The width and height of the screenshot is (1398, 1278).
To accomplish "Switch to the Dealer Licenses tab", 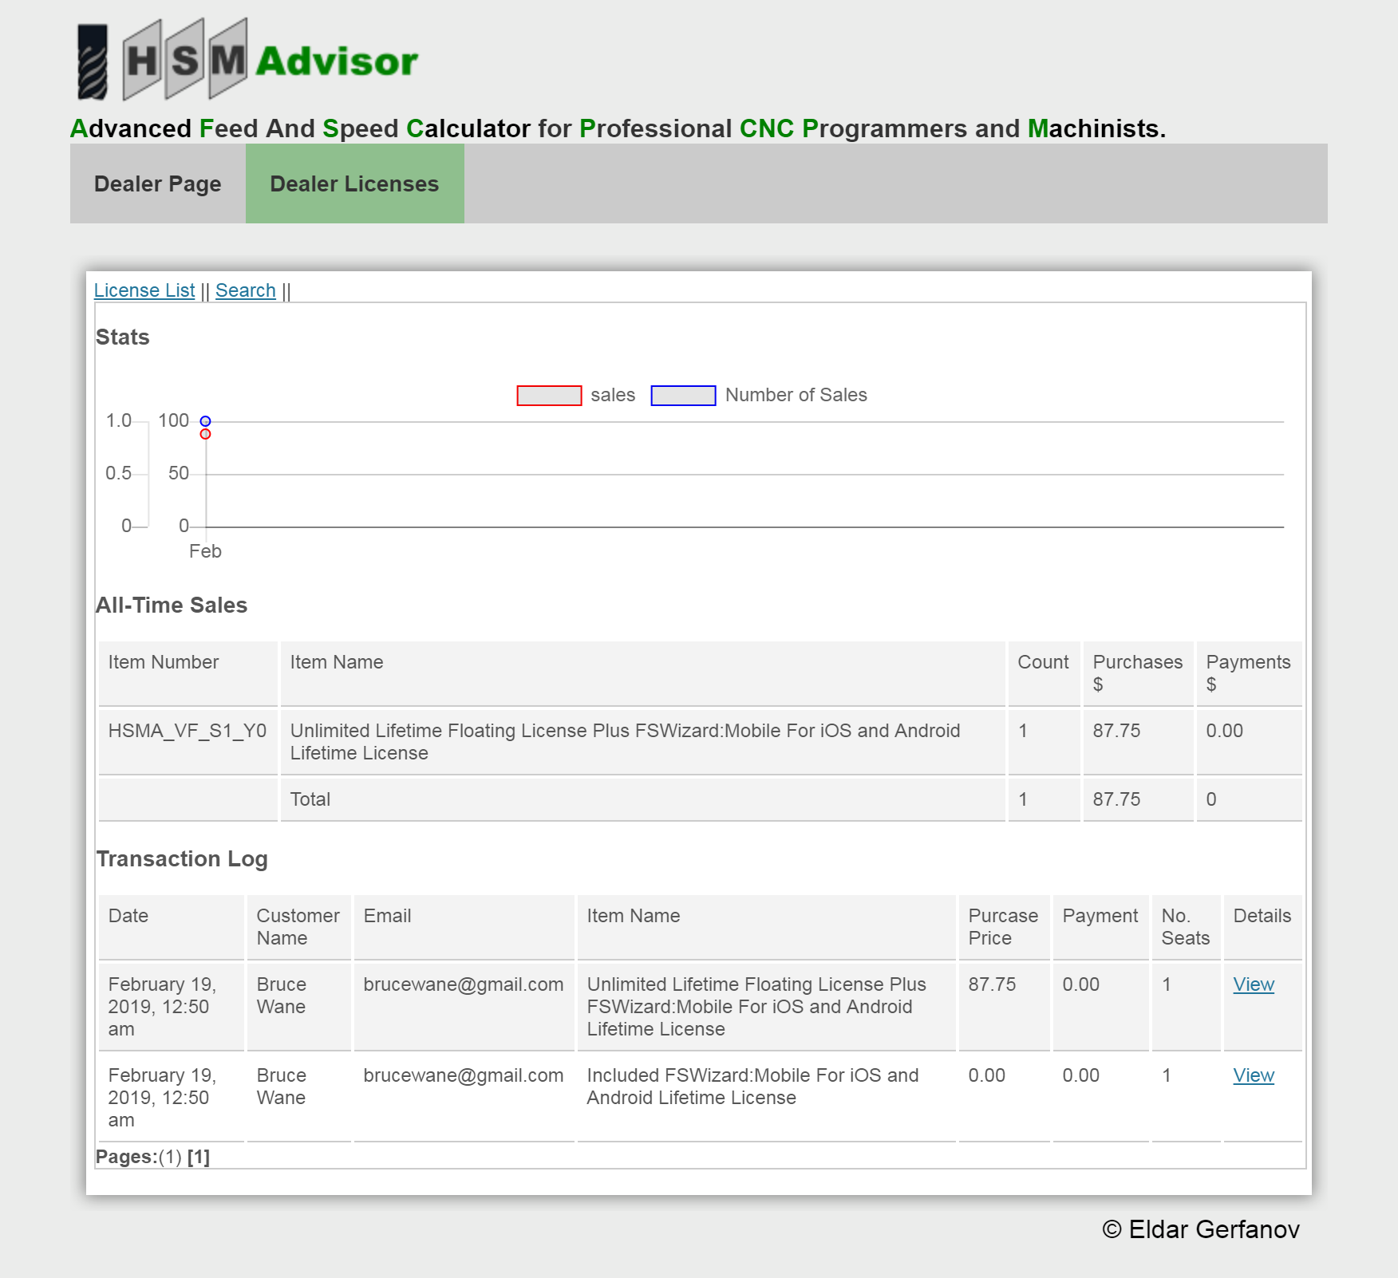I will (354, 183).
